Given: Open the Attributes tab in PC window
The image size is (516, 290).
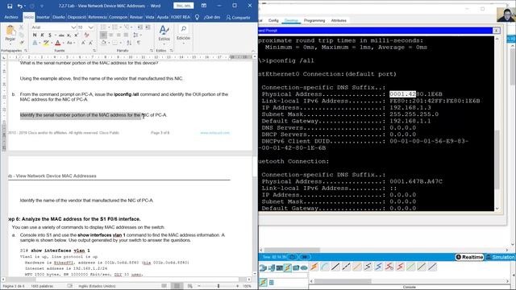Looking at the screenshot, I should (339, 20).
